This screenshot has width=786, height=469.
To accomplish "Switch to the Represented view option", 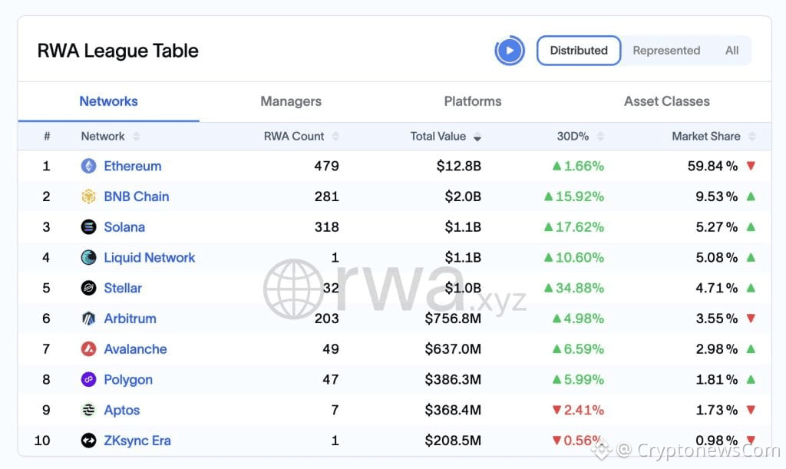I will click(x=666, y=51).
